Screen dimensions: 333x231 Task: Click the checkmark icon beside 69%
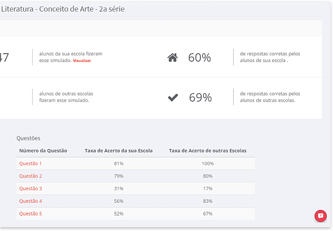coord(173,97)
